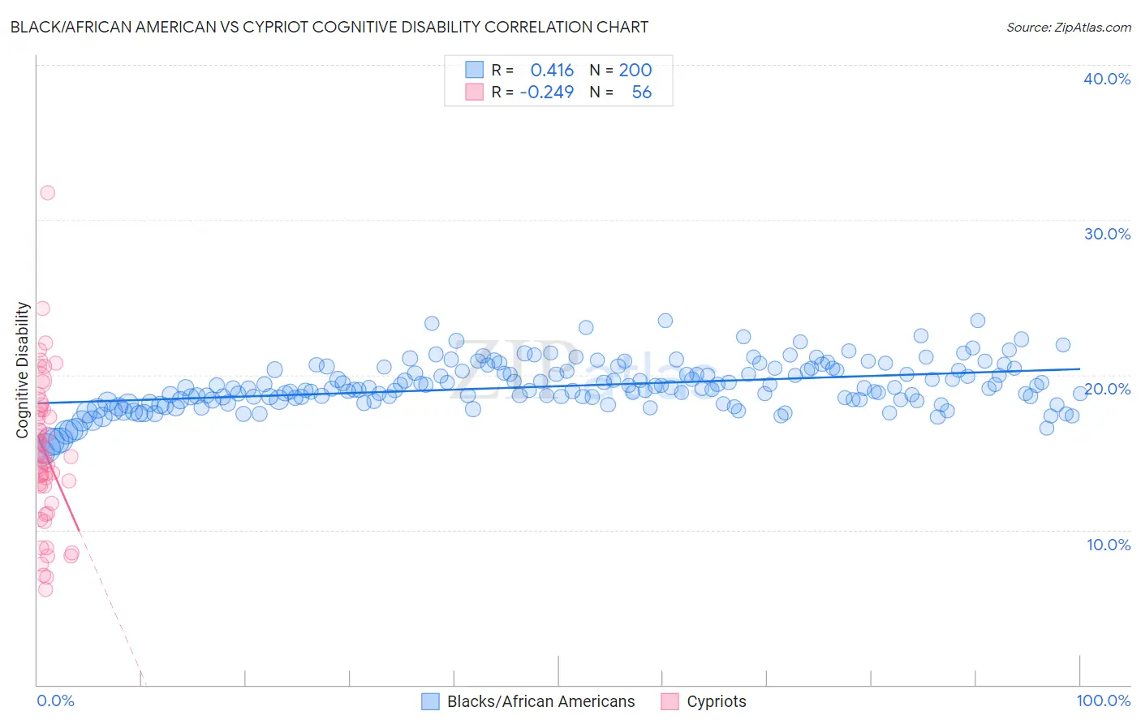Viewport: 1141px width, 724px height.
Task: Open the Source: ZipAtlas.com link
Action: (1069, 27)
